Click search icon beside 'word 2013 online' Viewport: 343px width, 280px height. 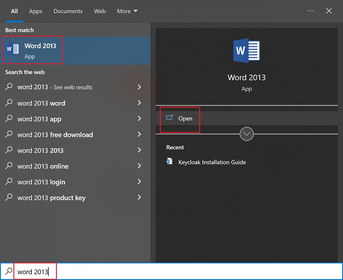[9, 165]
